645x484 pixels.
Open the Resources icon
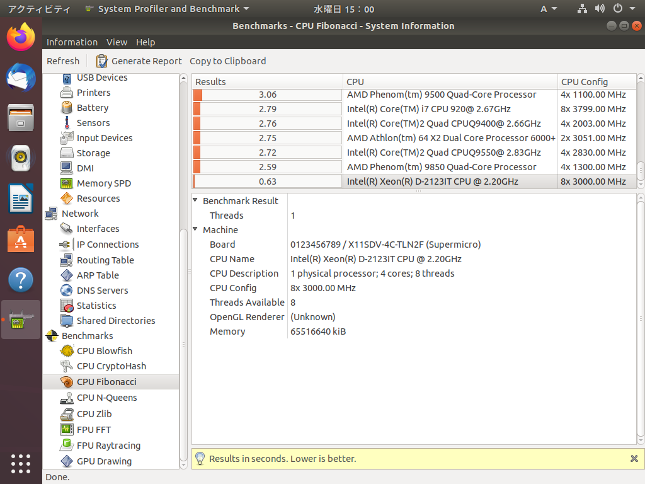[x=67, y=199]
